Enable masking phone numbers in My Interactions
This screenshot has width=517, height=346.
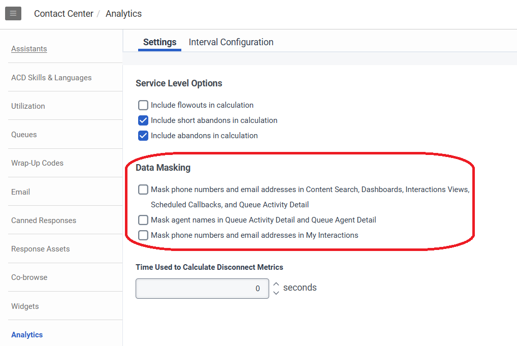pyautogui.click(x=143, y=235)
